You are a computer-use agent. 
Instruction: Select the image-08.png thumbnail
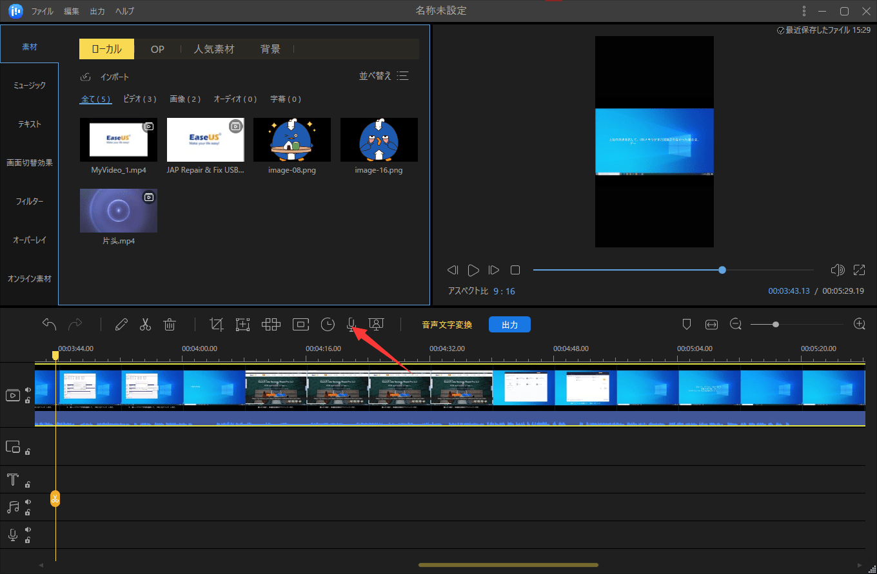(291, 140)
